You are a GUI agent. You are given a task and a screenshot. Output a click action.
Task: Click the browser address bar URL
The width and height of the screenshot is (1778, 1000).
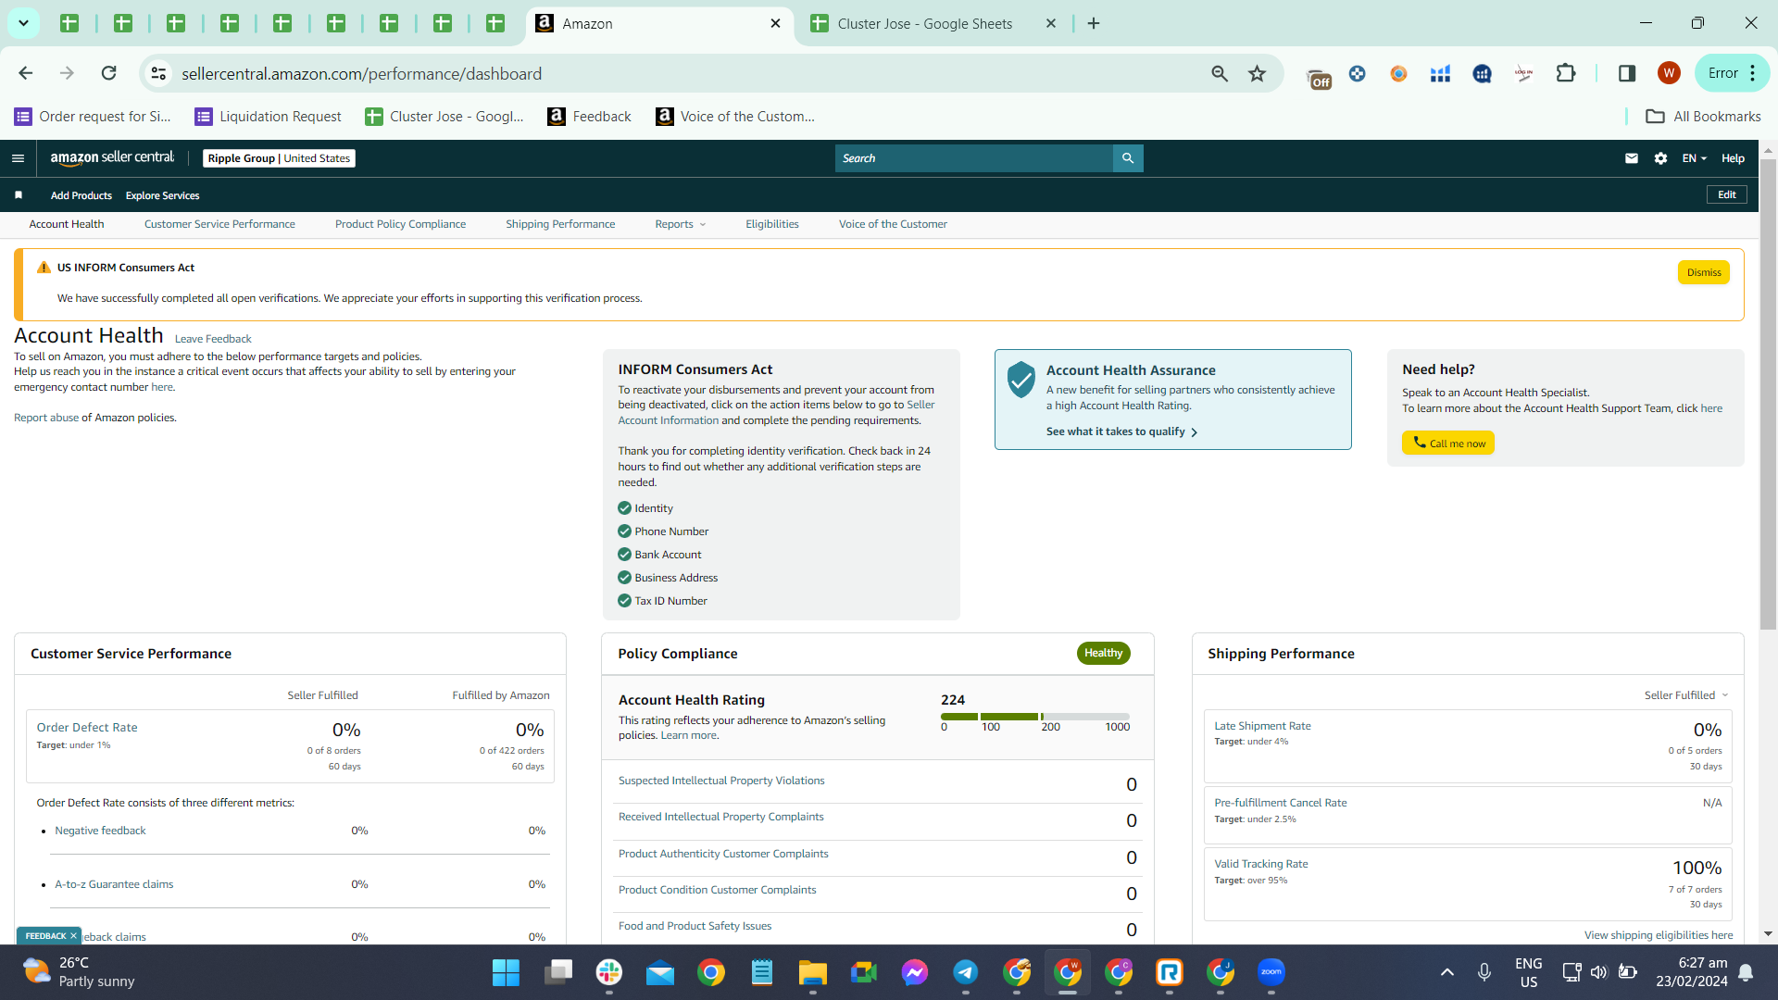click(x=361, y=73)
